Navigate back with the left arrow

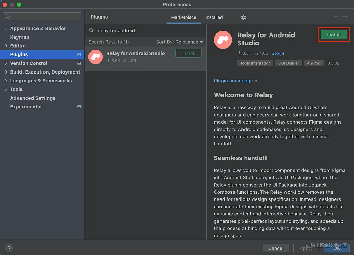[x=336, y=17]
